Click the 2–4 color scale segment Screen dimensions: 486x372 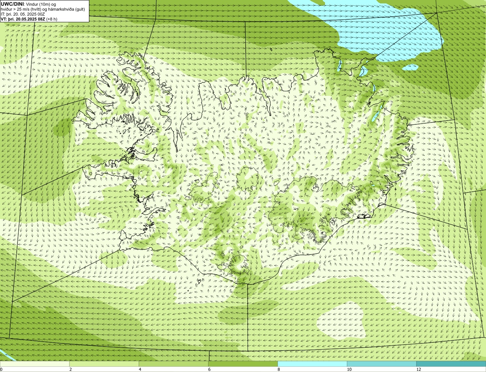[104, 364]
